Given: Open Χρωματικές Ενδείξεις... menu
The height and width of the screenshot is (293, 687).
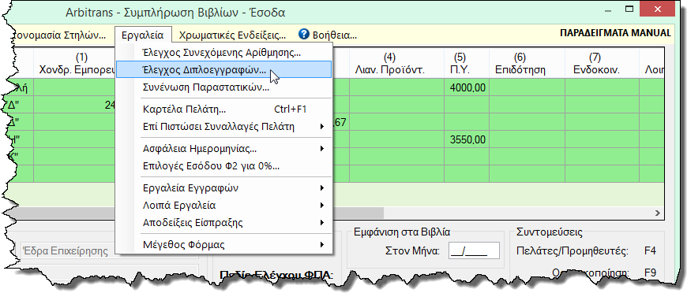Looking at the screenshot, I should pos(233,35).
